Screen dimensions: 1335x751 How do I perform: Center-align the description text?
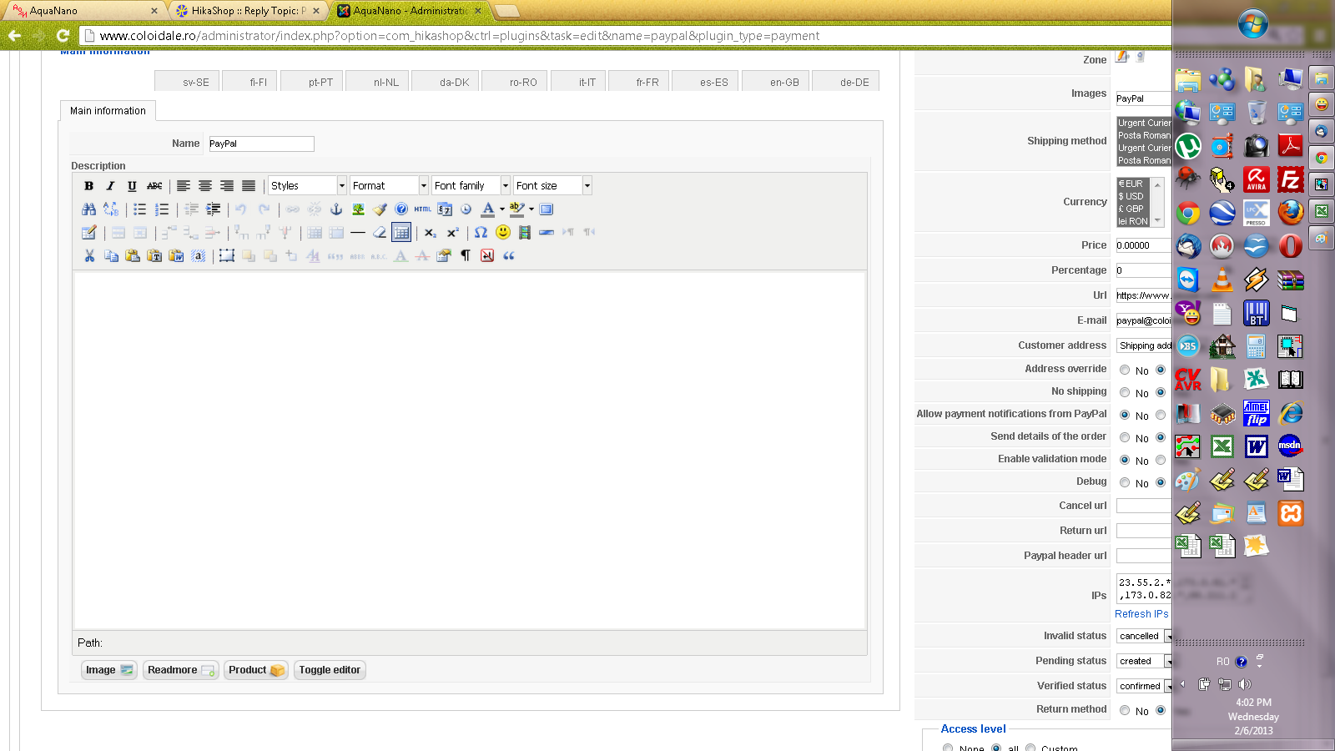click(205, 186)
